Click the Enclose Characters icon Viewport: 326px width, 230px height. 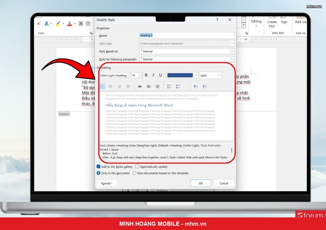[88, 24]
